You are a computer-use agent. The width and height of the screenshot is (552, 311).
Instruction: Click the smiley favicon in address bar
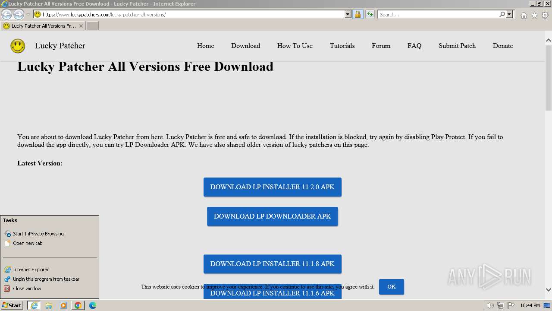click(38, 14)
